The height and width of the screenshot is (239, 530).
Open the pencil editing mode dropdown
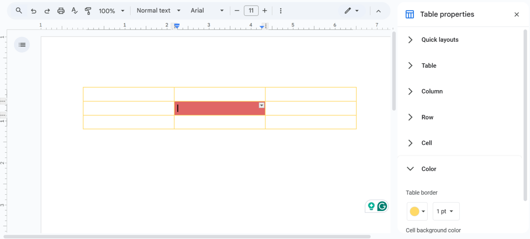click(352, 11)
